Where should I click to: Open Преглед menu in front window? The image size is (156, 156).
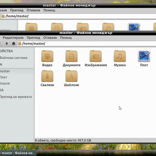coord(34,38)
